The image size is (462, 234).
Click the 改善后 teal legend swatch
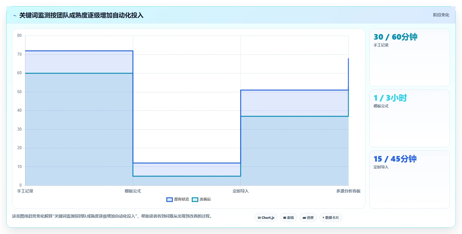click(195, 200)
